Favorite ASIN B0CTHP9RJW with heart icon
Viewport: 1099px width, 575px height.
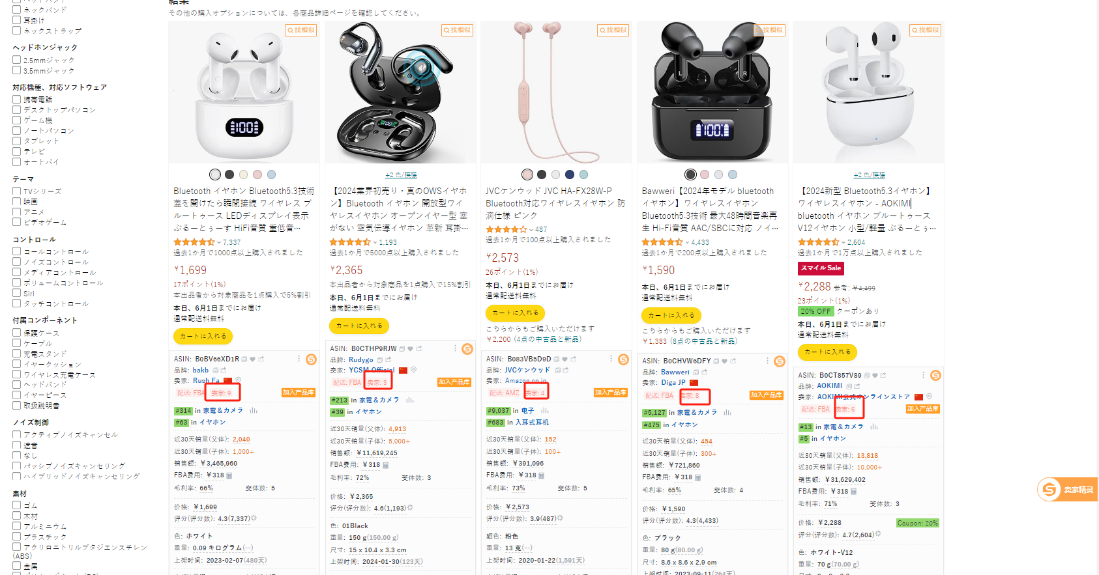click(x=410, y=348)
